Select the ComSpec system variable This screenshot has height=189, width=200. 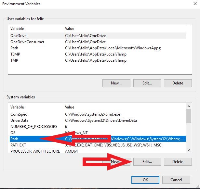[19, 114]
